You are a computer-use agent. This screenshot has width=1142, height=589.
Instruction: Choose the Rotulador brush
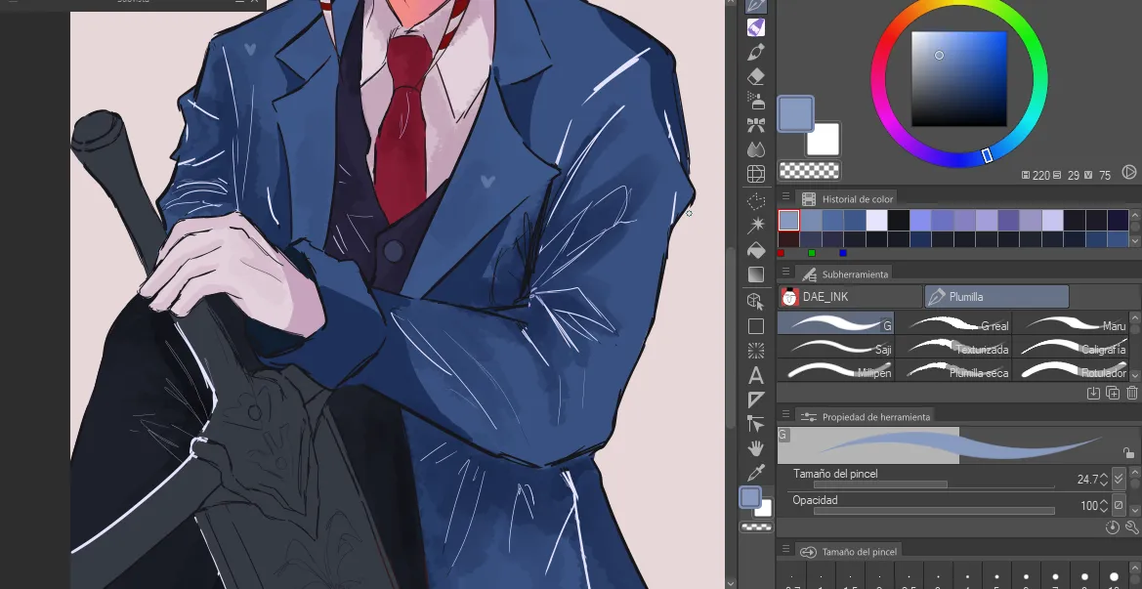pyautogui.click(x=1070, y=370)
